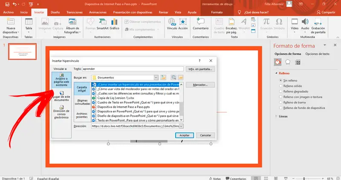
Task: Select Lugar de este documento
Action: pos(61,96)
